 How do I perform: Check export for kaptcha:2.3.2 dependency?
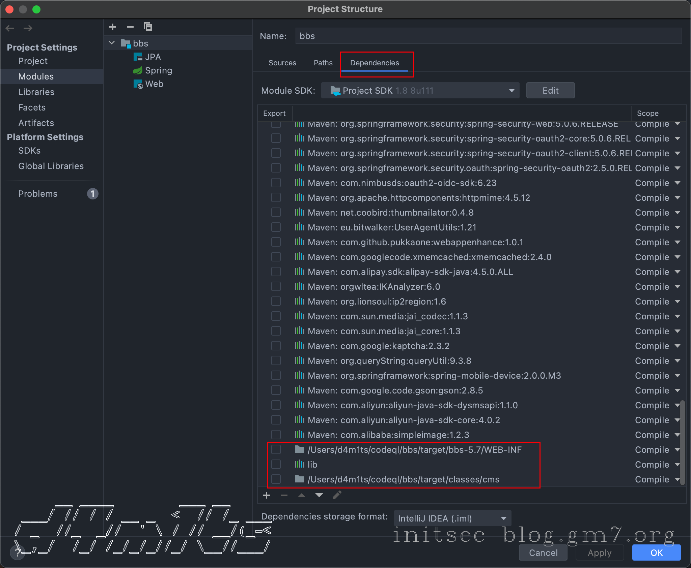tap(276, 346)
